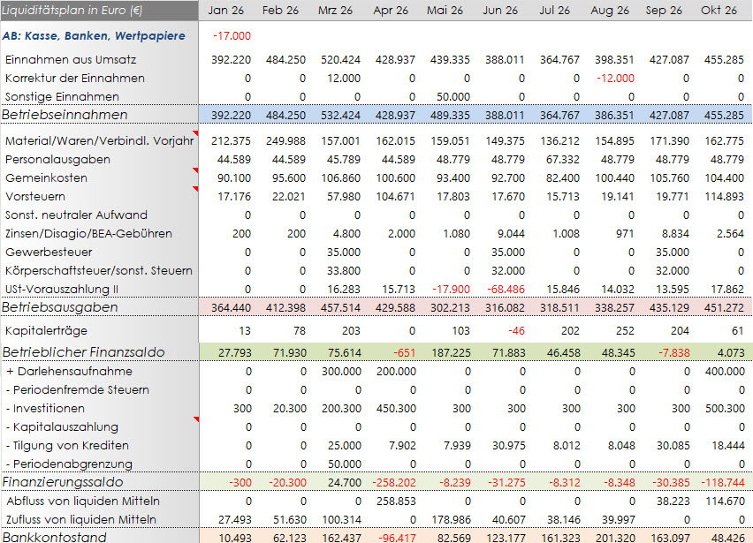Select the Okt 26 column header
This screenshot has height=543, width=753.
pos(719,11)
